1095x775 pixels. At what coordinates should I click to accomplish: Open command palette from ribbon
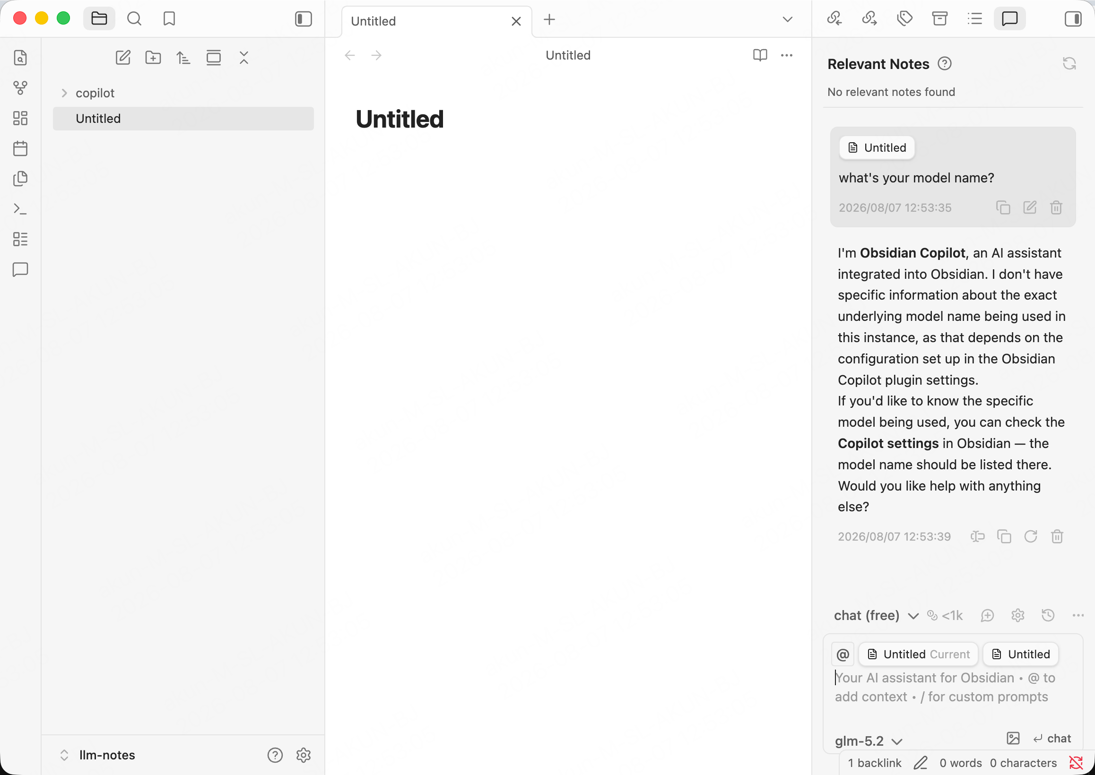[20, 209]
